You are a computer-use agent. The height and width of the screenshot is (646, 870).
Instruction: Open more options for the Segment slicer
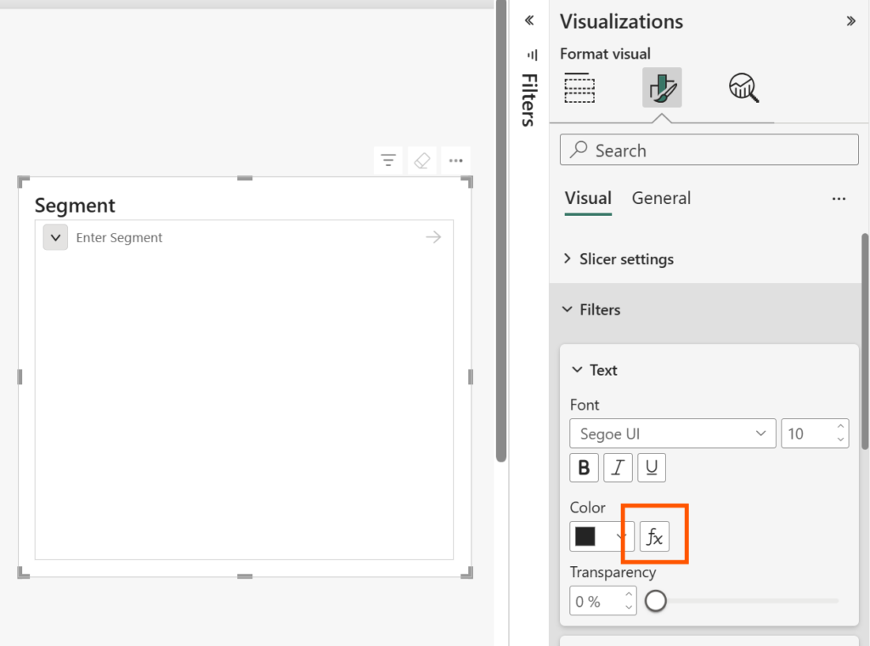[455, 160]
